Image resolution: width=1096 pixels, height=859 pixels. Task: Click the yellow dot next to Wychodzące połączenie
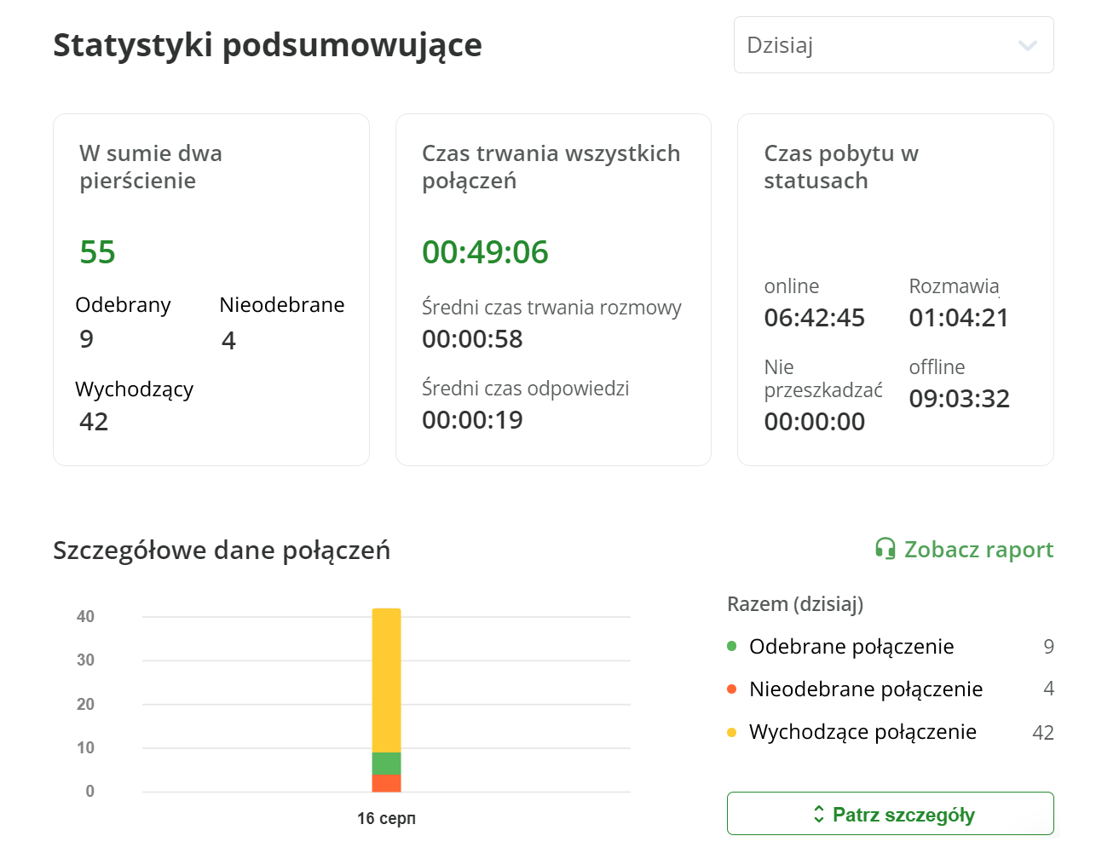[x=731, y=732]
